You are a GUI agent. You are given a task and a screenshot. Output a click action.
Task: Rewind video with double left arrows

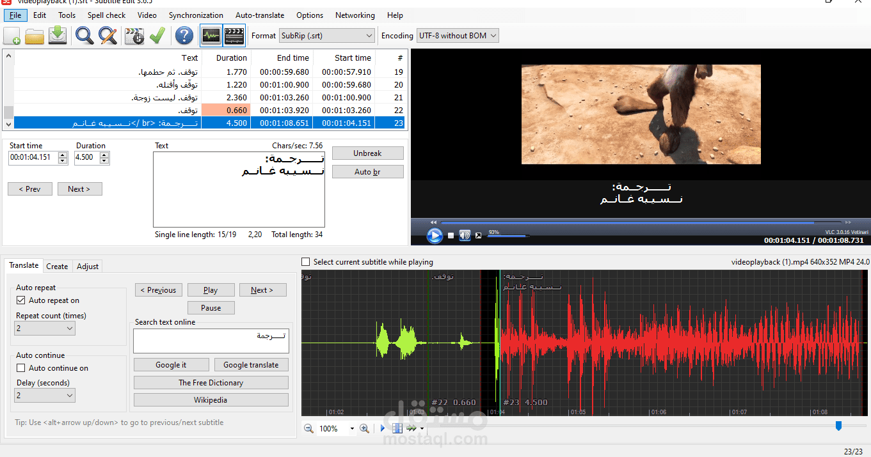click(x=433, y=222)
